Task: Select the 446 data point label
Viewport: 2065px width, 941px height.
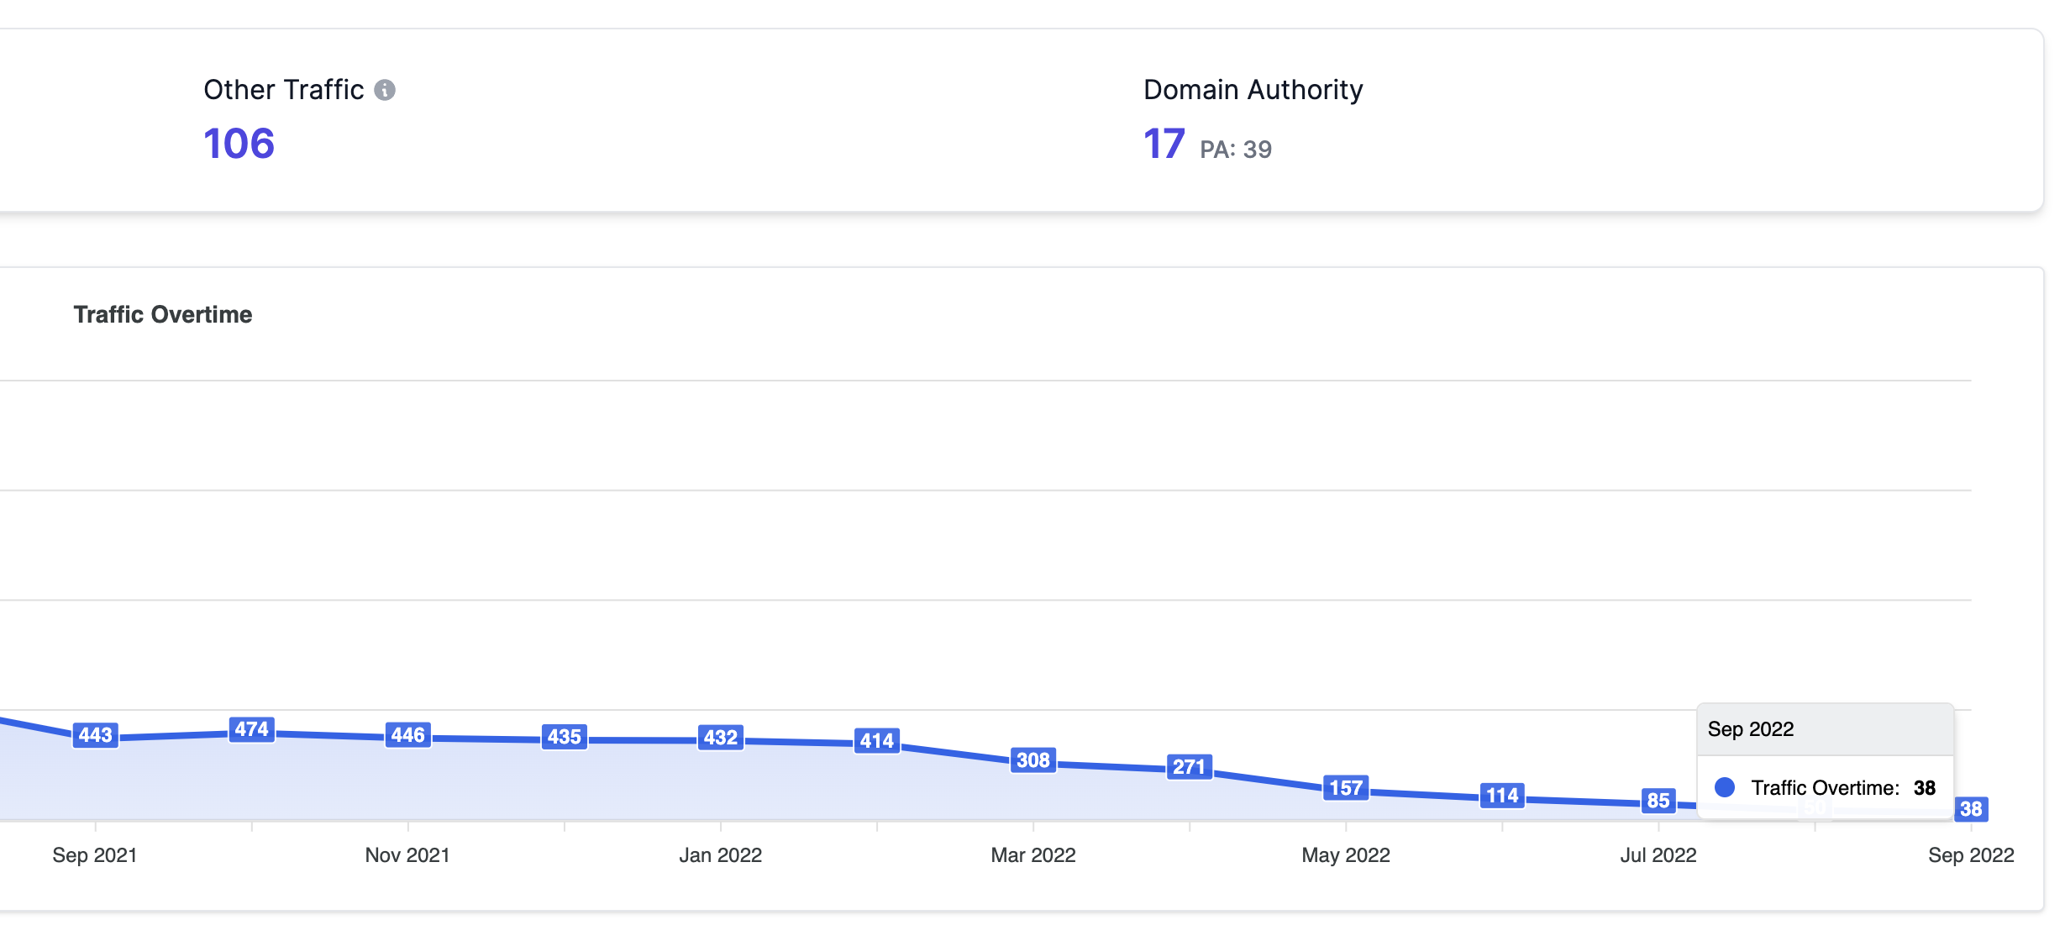Action: click(x=408, y=735)
